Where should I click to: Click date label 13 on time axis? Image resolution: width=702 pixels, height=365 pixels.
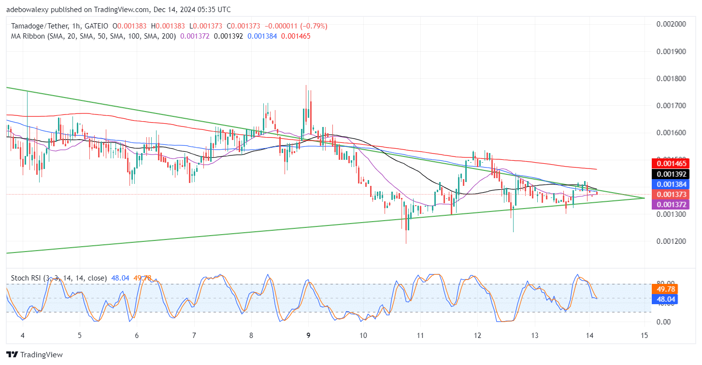[x=535, y=336]
